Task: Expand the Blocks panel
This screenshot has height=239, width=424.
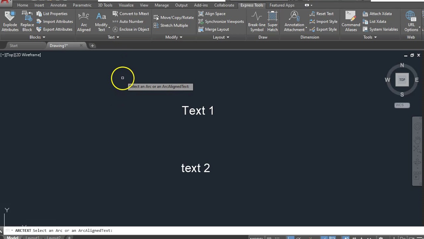Action: point(37,37)
